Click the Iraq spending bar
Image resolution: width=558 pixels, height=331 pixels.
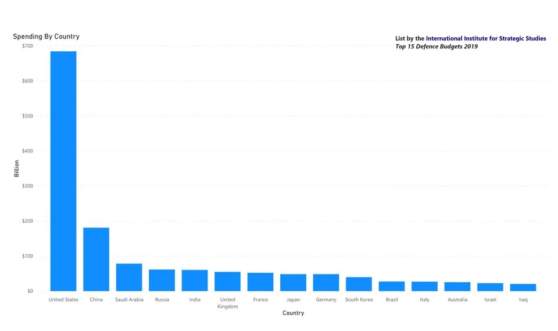pyautogui.click(x=523, y=287)
